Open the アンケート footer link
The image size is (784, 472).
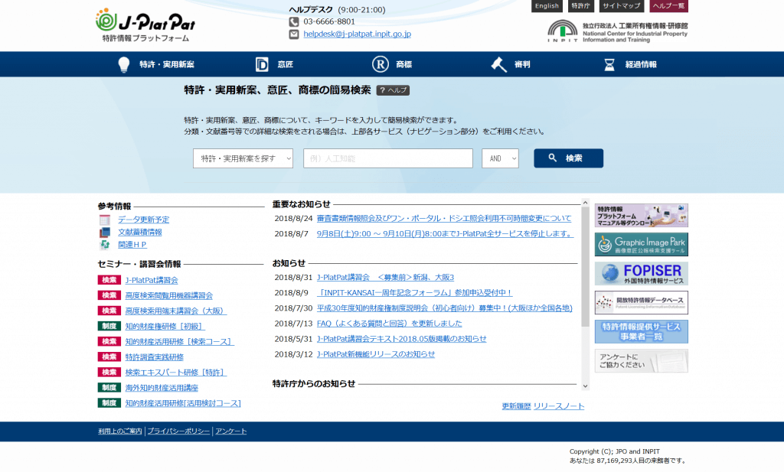pyautogui.click(x=231, y=431)
